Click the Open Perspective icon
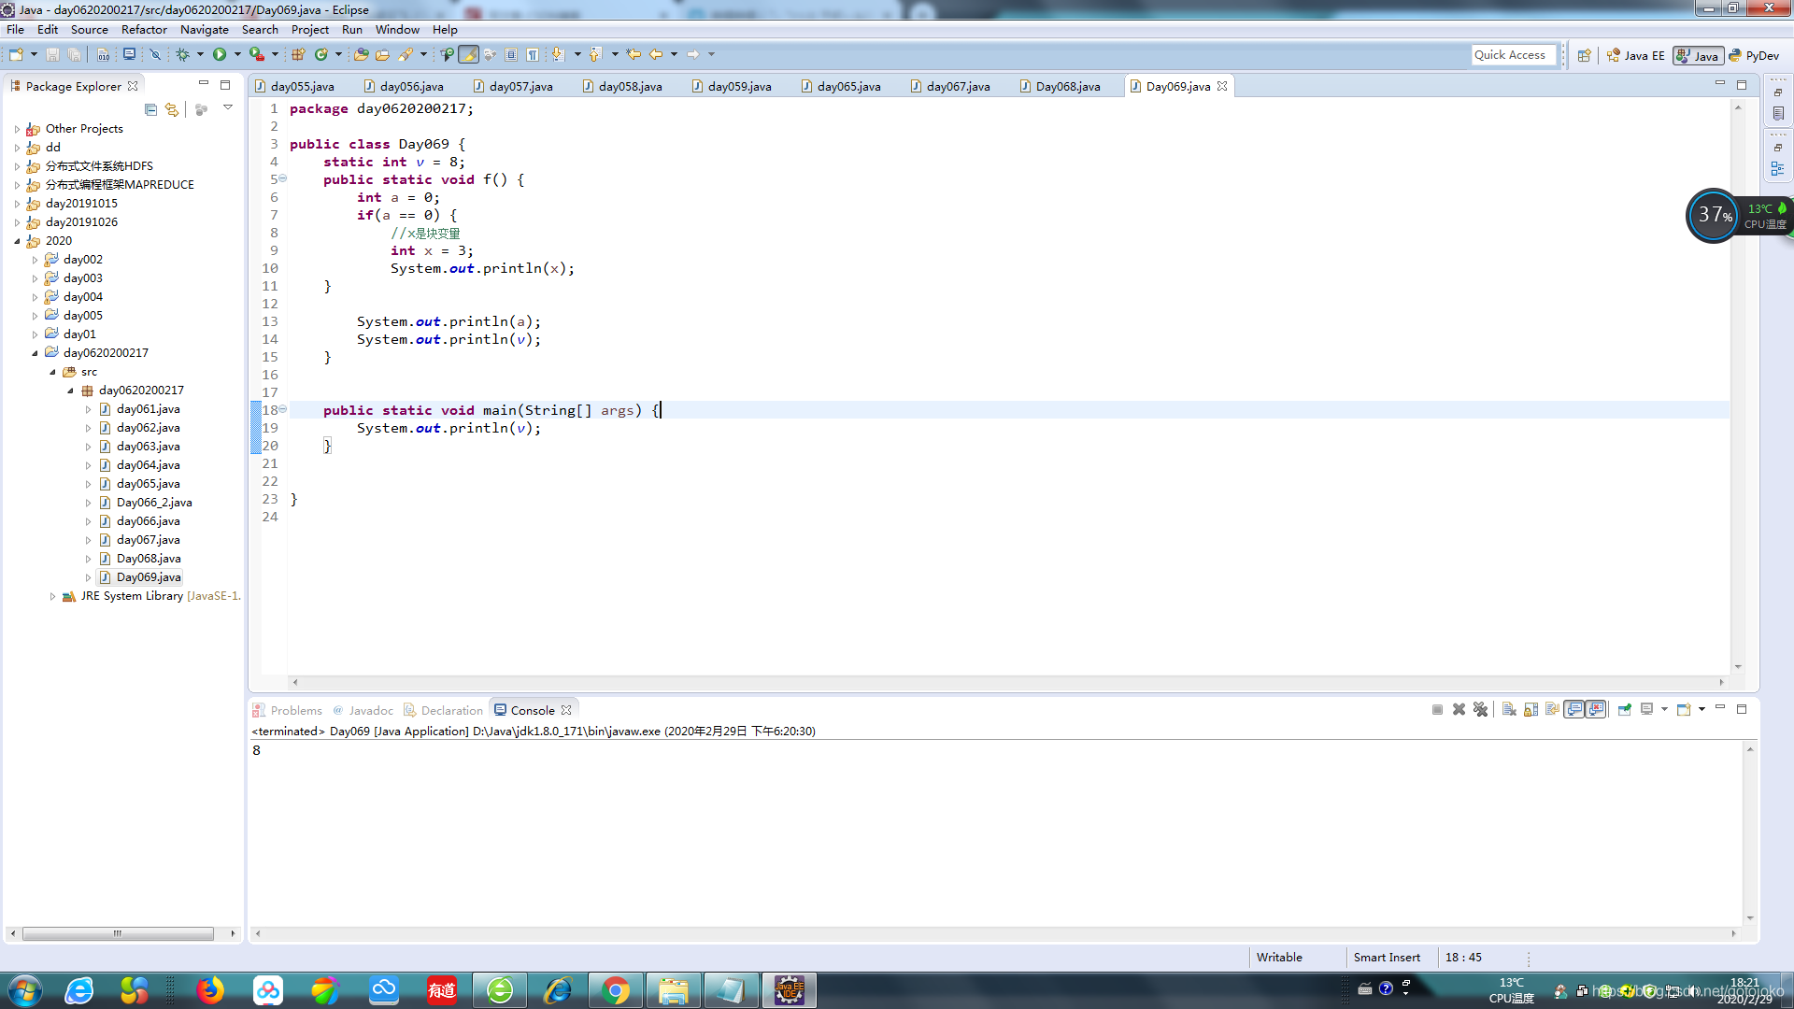Image resolution: width=1794 pixels, height=1009 pixels. [x=1584, y=56]
